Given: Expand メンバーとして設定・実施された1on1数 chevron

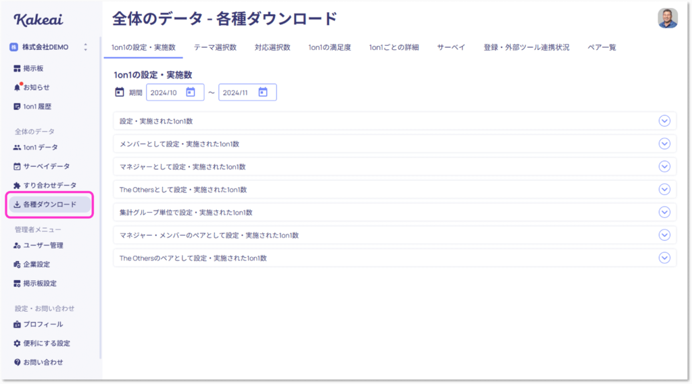Looking at the screenshot, I should pos(664,144).
